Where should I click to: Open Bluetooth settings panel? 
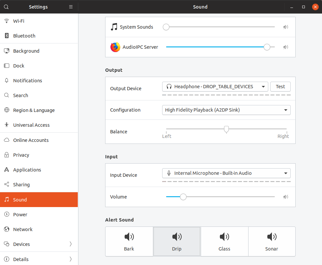click(x=39, y=36)
